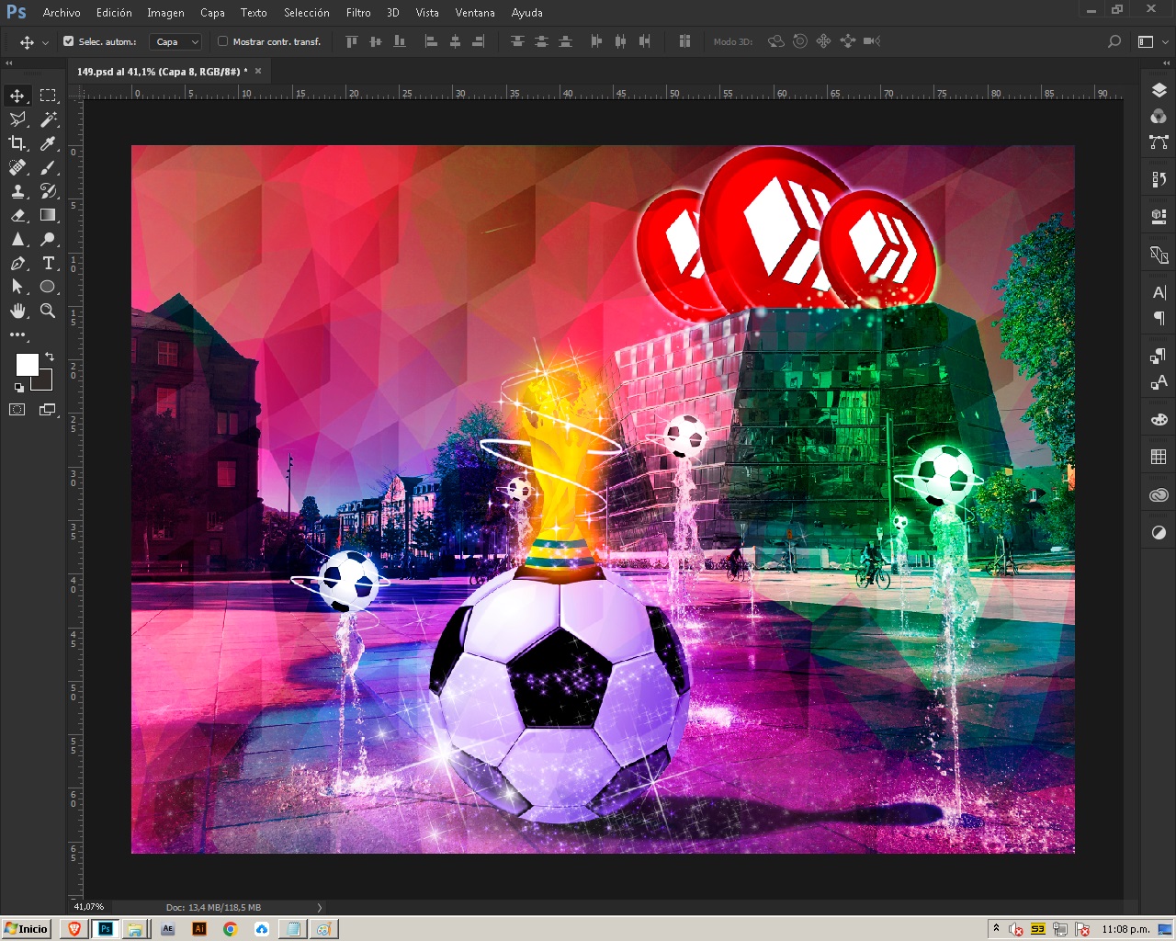
Task: Open Illustrator from the taskbar
Action: (x=199, y=929)
